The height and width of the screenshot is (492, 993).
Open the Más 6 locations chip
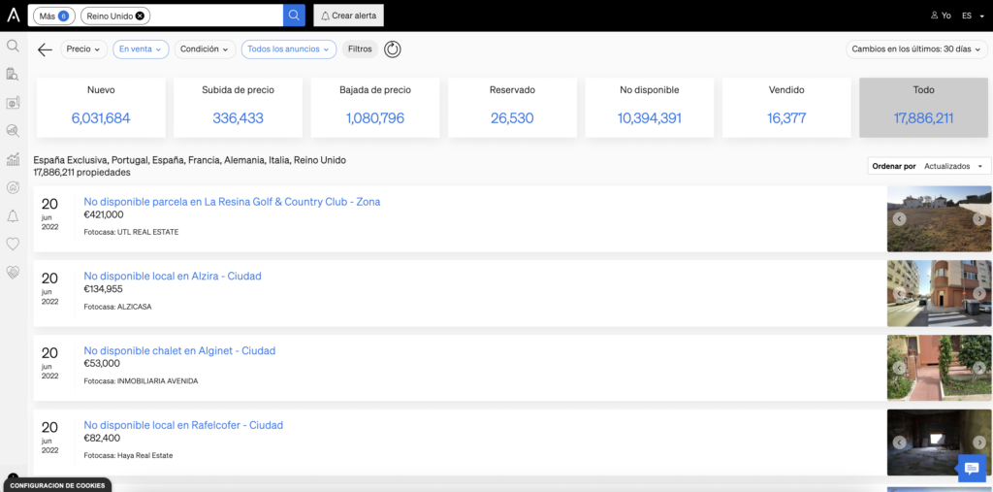click(x=54, y=16)
